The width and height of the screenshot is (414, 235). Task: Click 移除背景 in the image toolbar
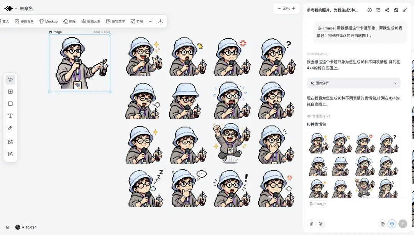[24, 21]
